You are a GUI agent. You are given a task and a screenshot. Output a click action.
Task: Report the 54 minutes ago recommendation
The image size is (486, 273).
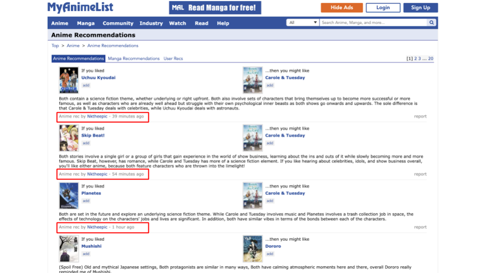click(420, 174)
